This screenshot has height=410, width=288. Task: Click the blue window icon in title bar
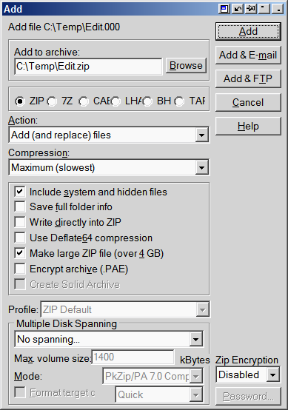224,9
